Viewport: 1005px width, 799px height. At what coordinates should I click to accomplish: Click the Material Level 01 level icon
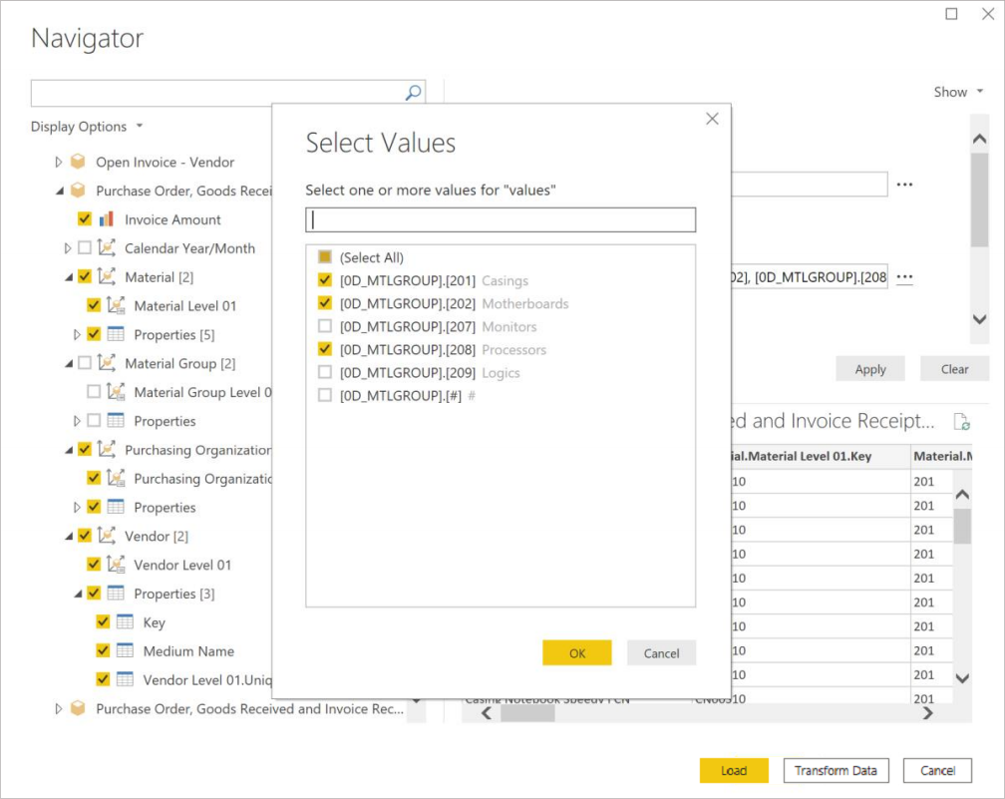(x=116, y=305)
